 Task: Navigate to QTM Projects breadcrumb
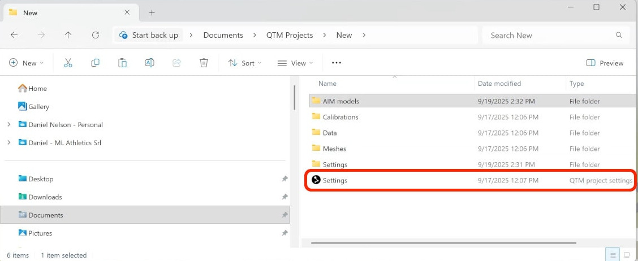click(290, 36)
